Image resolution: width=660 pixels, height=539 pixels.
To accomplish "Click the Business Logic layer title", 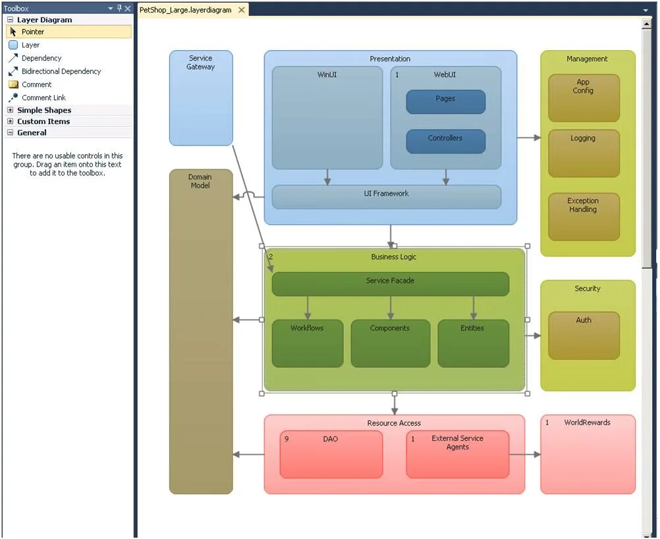I will point(393,256).
